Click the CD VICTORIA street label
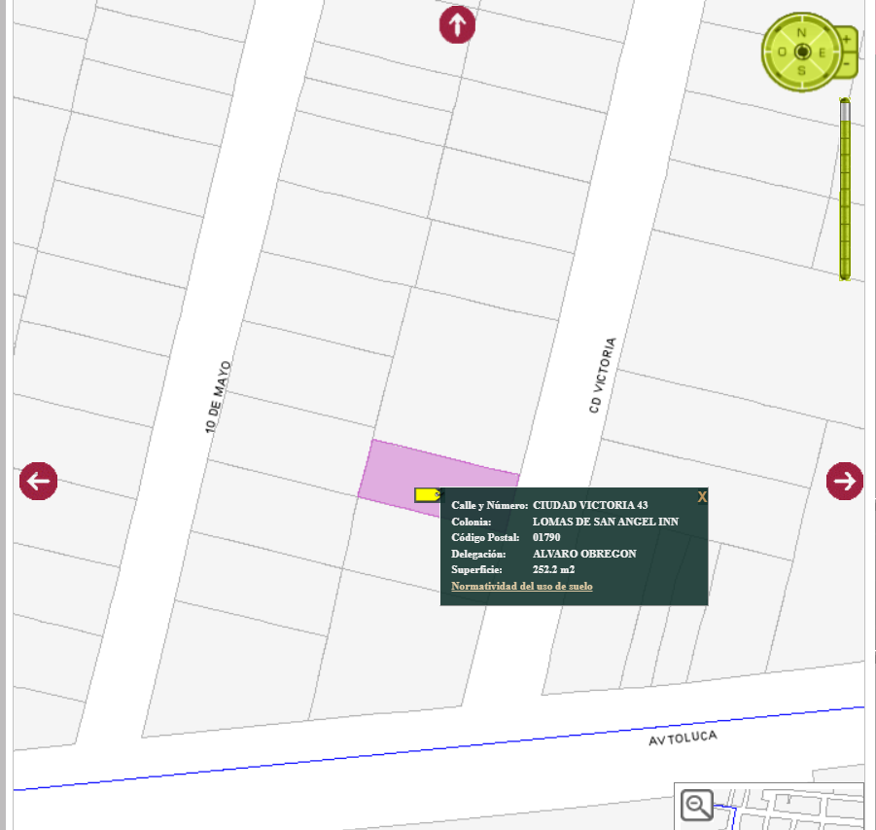The width and height of the screenshot is (876, 830). (603, 376)
